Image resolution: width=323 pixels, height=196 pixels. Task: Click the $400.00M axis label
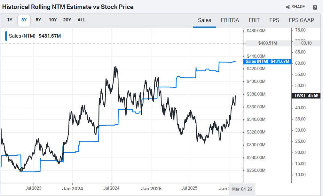point(256,82)
